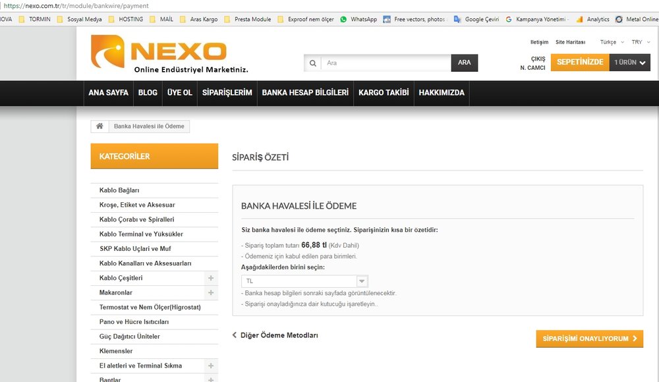
Task: Open the TL currency selection dropdown
Action: tap(304, 281)
